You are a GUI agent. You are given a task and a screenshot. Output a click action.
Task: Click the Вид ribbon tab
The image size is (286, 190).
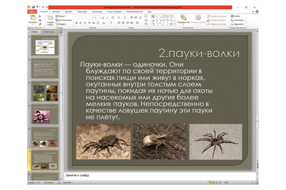[x=149, y=11]
